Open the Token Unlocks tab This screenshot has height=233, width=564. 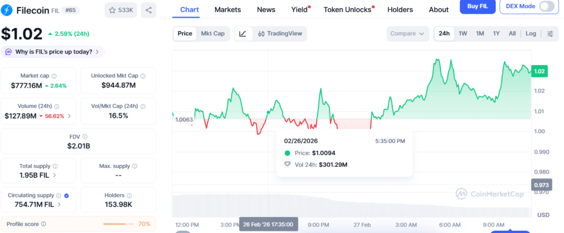pos(348,10)
